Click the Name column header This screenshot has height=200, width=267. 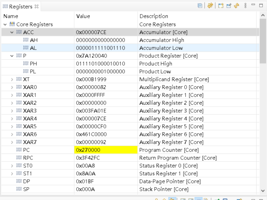11,16
